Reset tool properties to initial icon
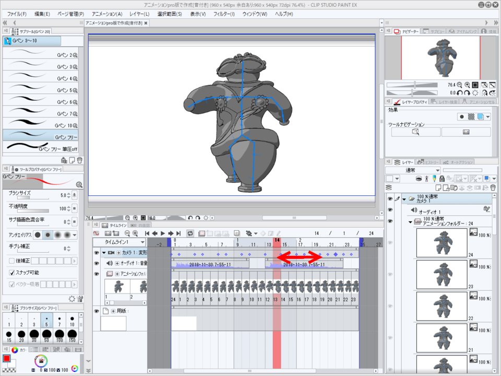Viewport: 501px width, 376px height. click(72, 299)
